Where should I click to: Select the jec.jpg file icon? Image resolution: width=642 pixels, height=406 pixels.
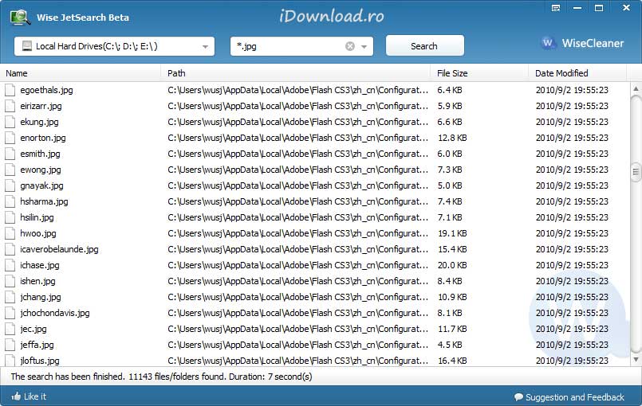(x=10, y=329)
